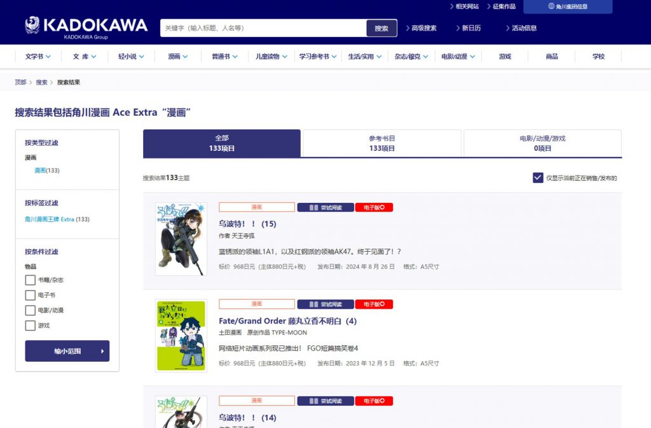The width and height of the screenshot is (651, 428).
Task: Click the chevron before 新日历
Action: pos(458,28)
